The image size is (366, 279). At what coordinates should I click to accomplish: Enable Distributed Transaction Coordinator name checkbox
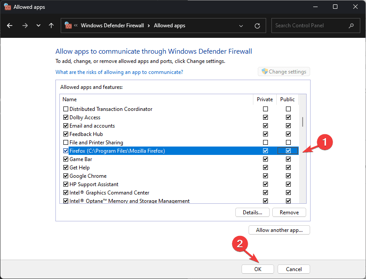coord(66,109)
